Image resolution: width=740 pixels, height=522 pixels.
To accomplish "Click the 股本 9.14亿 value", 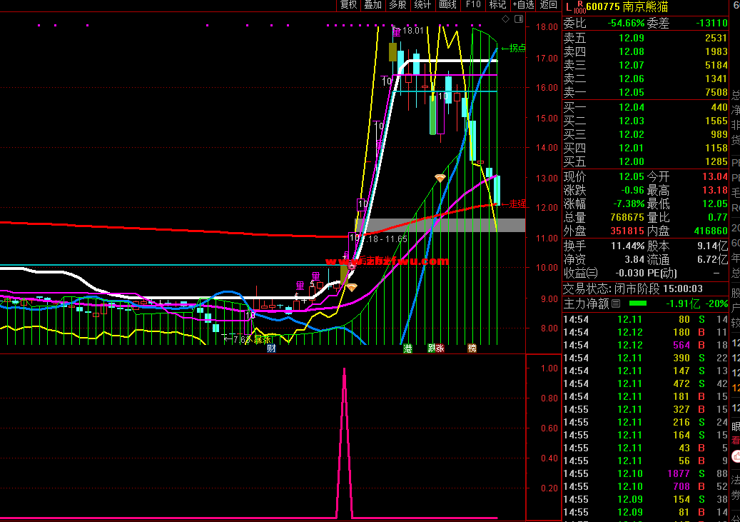I will [x=712, y=246].
